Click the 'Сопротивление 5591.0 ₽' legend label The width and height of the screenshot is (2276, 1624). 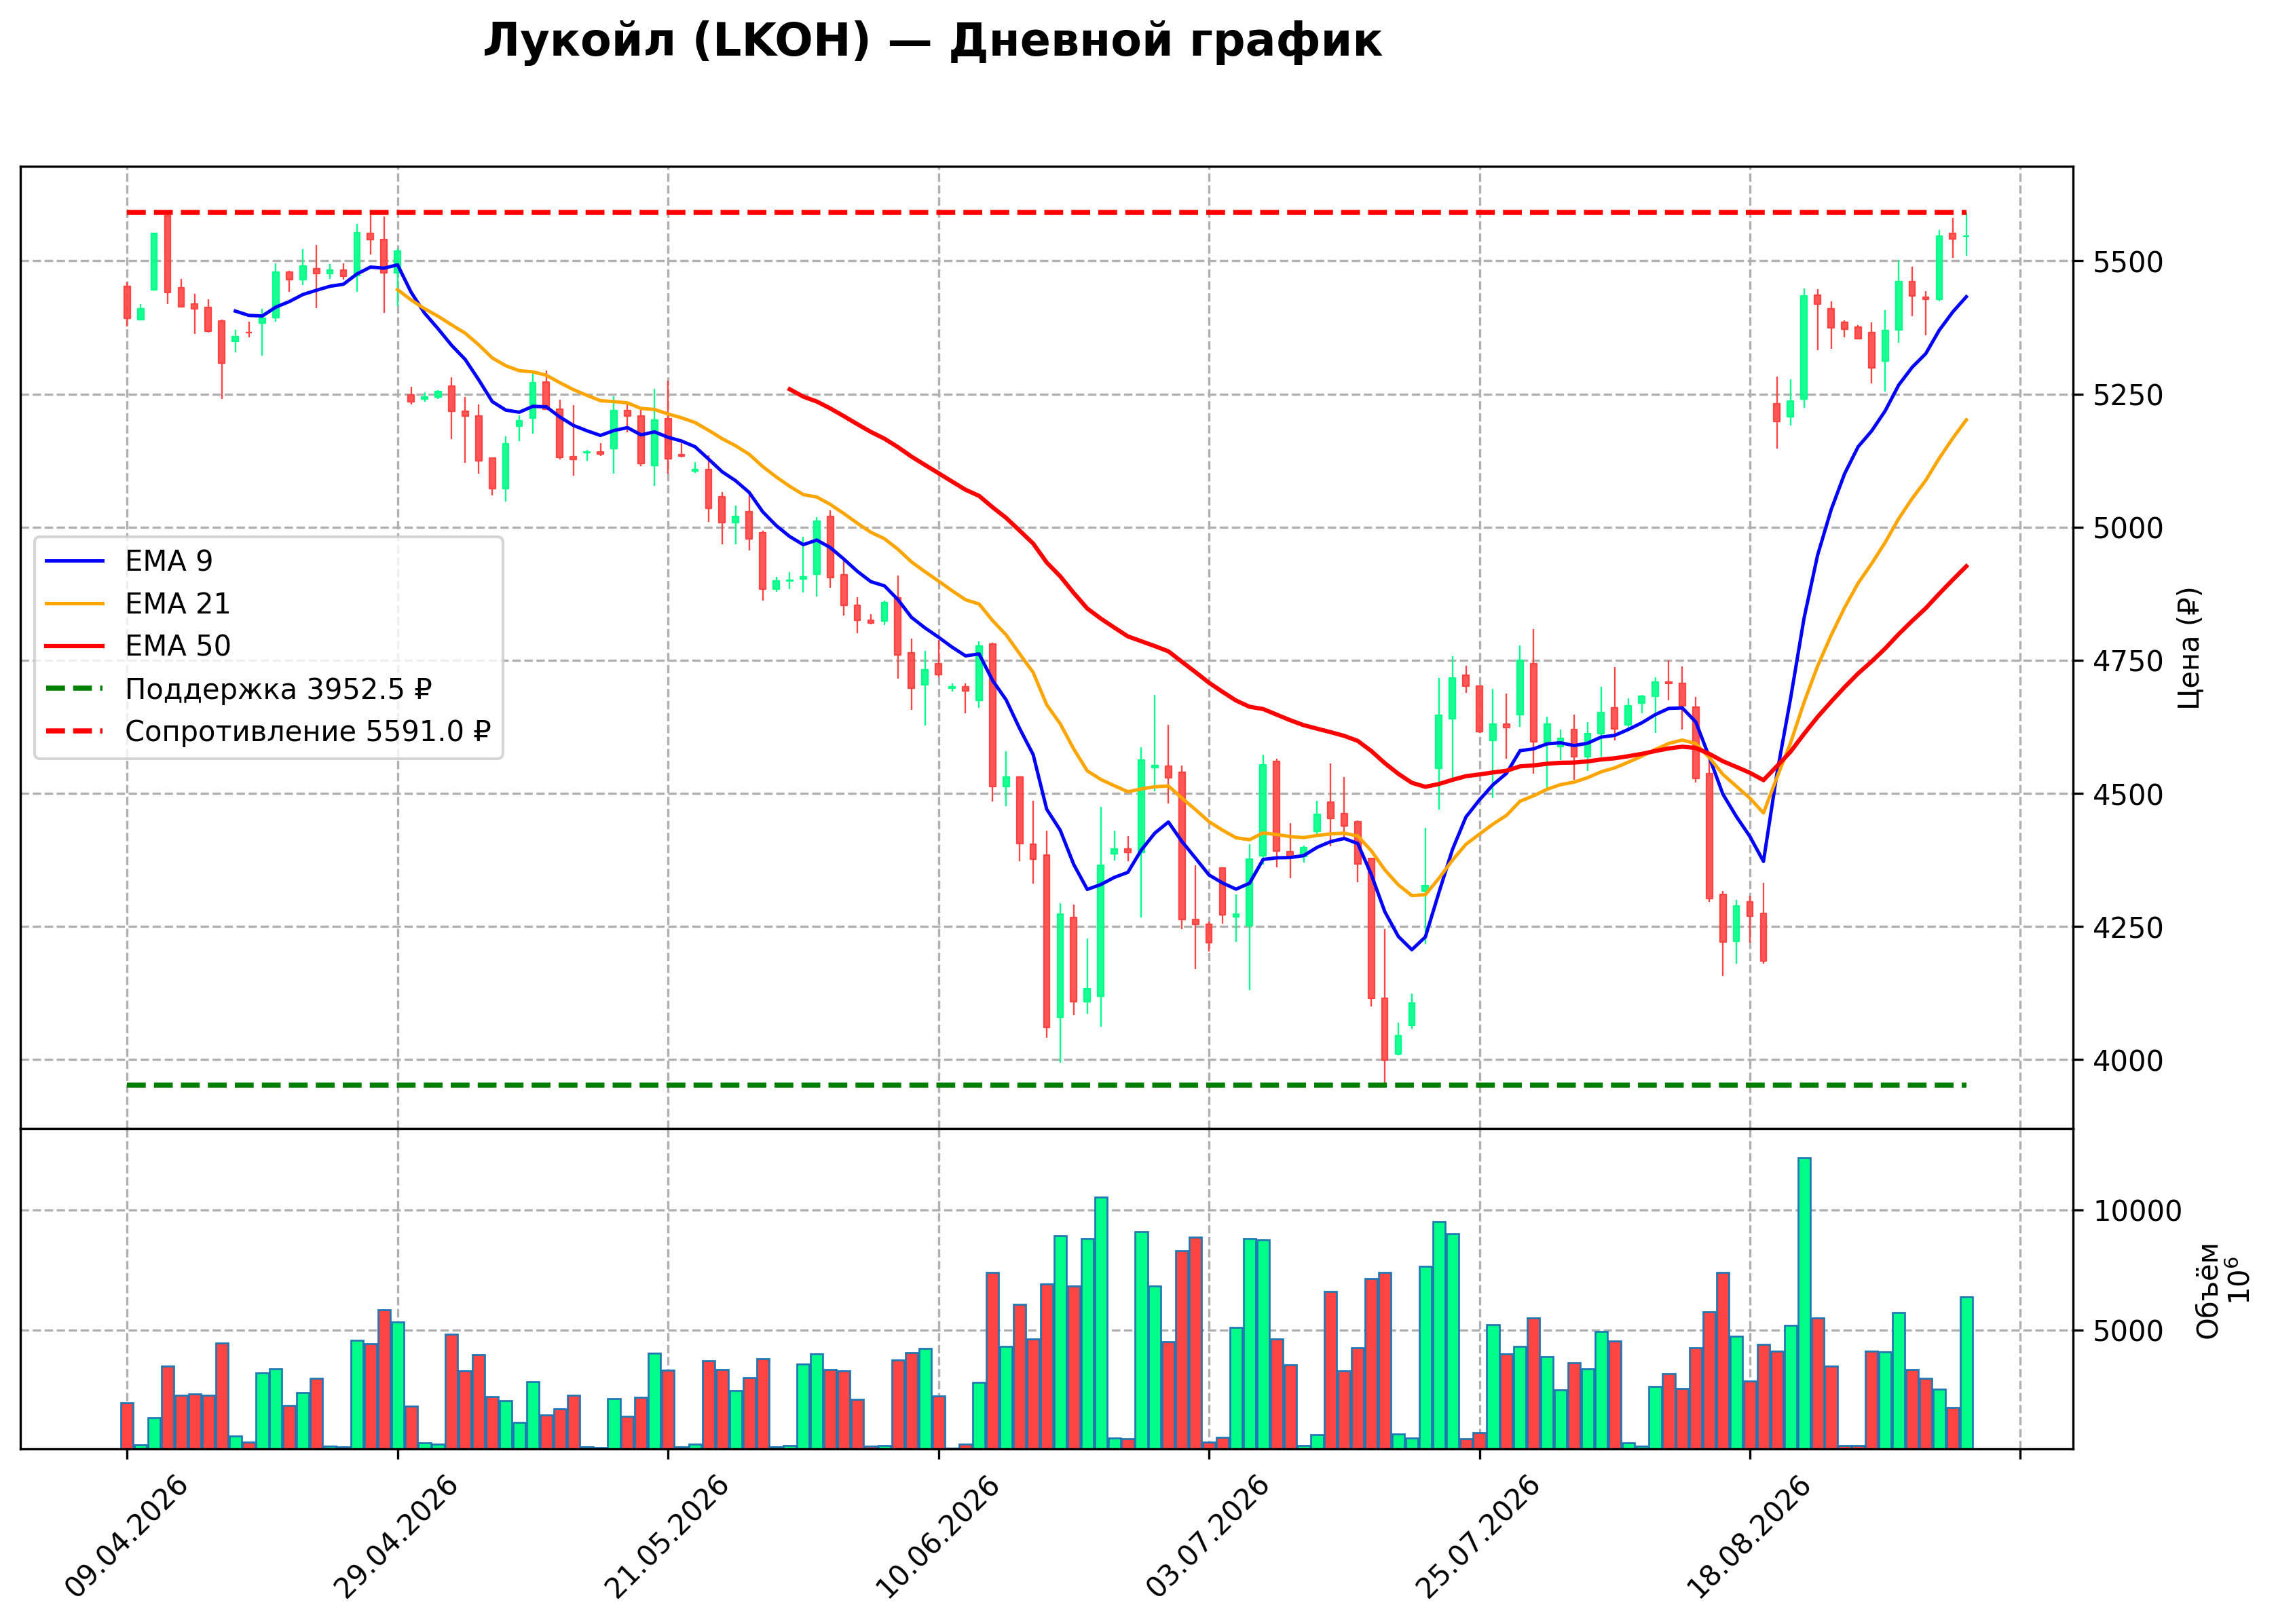point(308,732)
